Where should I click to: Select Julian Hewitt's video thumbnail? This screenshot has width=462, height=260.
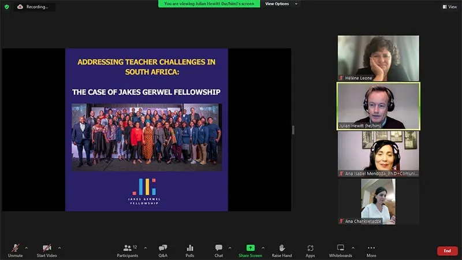tap(378, 106)
